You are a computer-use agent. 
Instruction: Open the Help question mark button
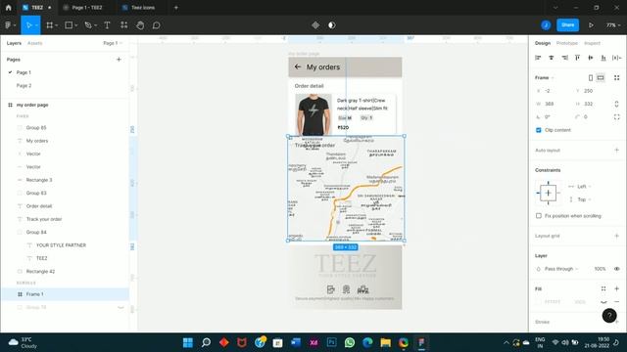pos(609,316)
